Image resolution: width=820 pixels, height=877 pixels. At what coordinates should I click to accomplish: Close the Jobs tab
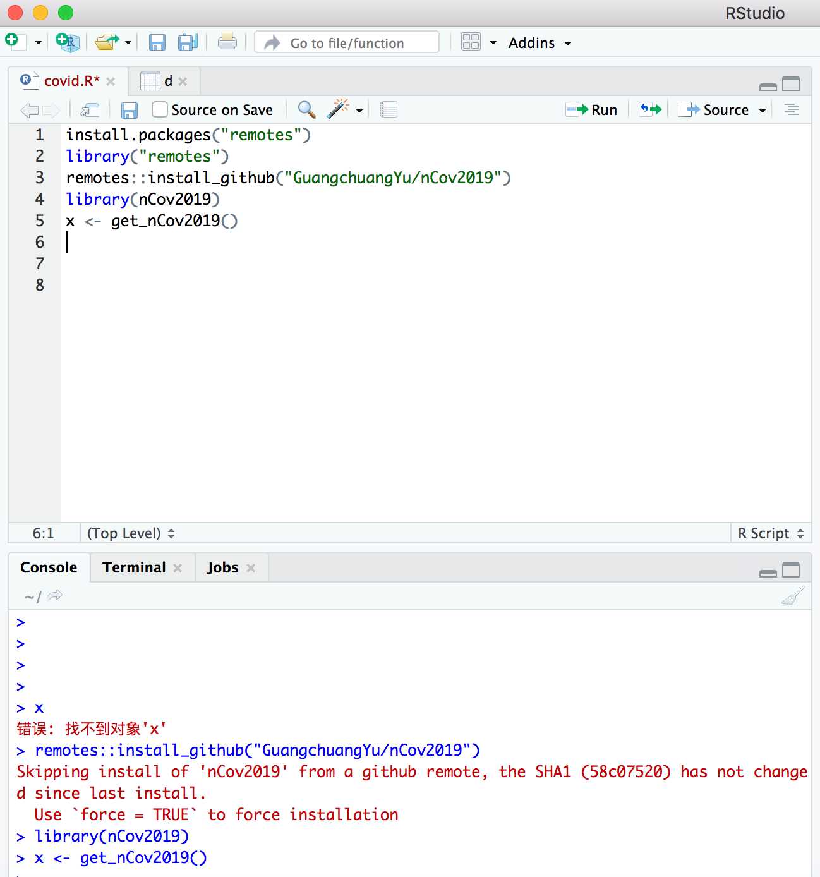(251, 568)
